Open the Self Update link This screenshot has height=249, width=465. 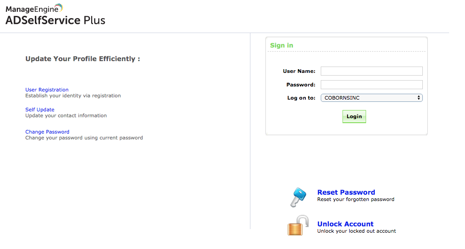(40, 110)
